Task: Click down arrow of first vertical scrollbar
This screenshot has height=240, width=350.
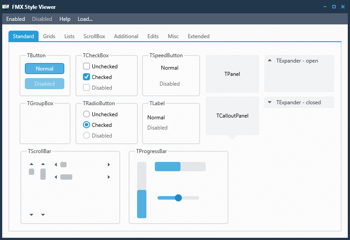Action: point(31,215)
